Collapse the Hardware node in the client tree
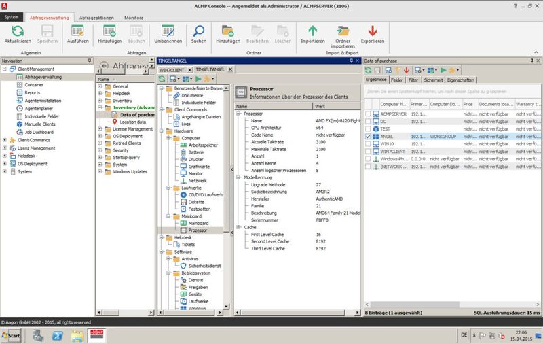 click(x=162, y=131)
